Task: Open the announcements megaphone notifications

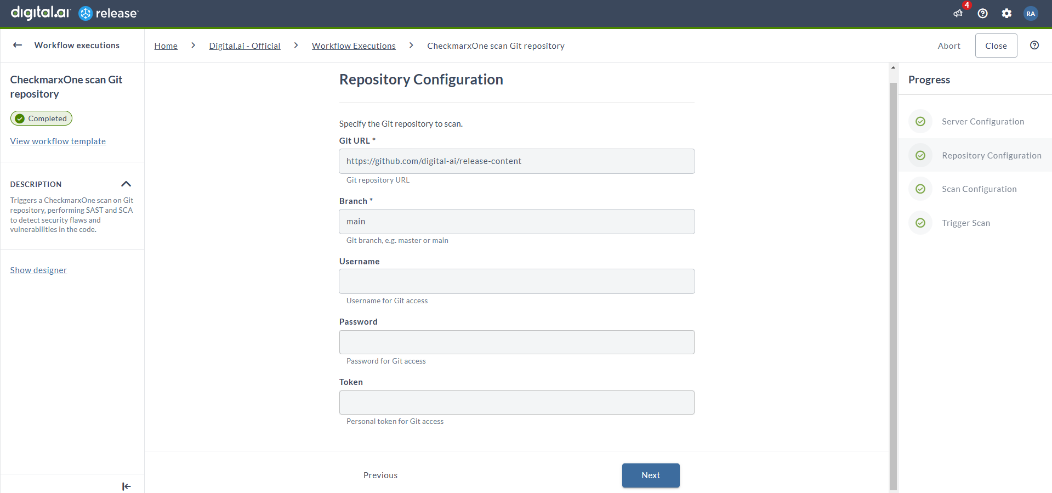Action: (x=958, y=13)
